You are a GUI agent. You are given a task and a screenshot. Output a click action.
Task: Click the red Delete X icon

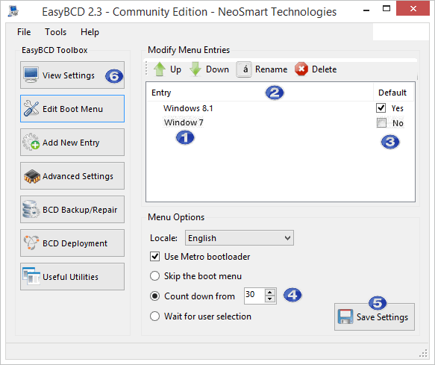(x=301, y=69)
